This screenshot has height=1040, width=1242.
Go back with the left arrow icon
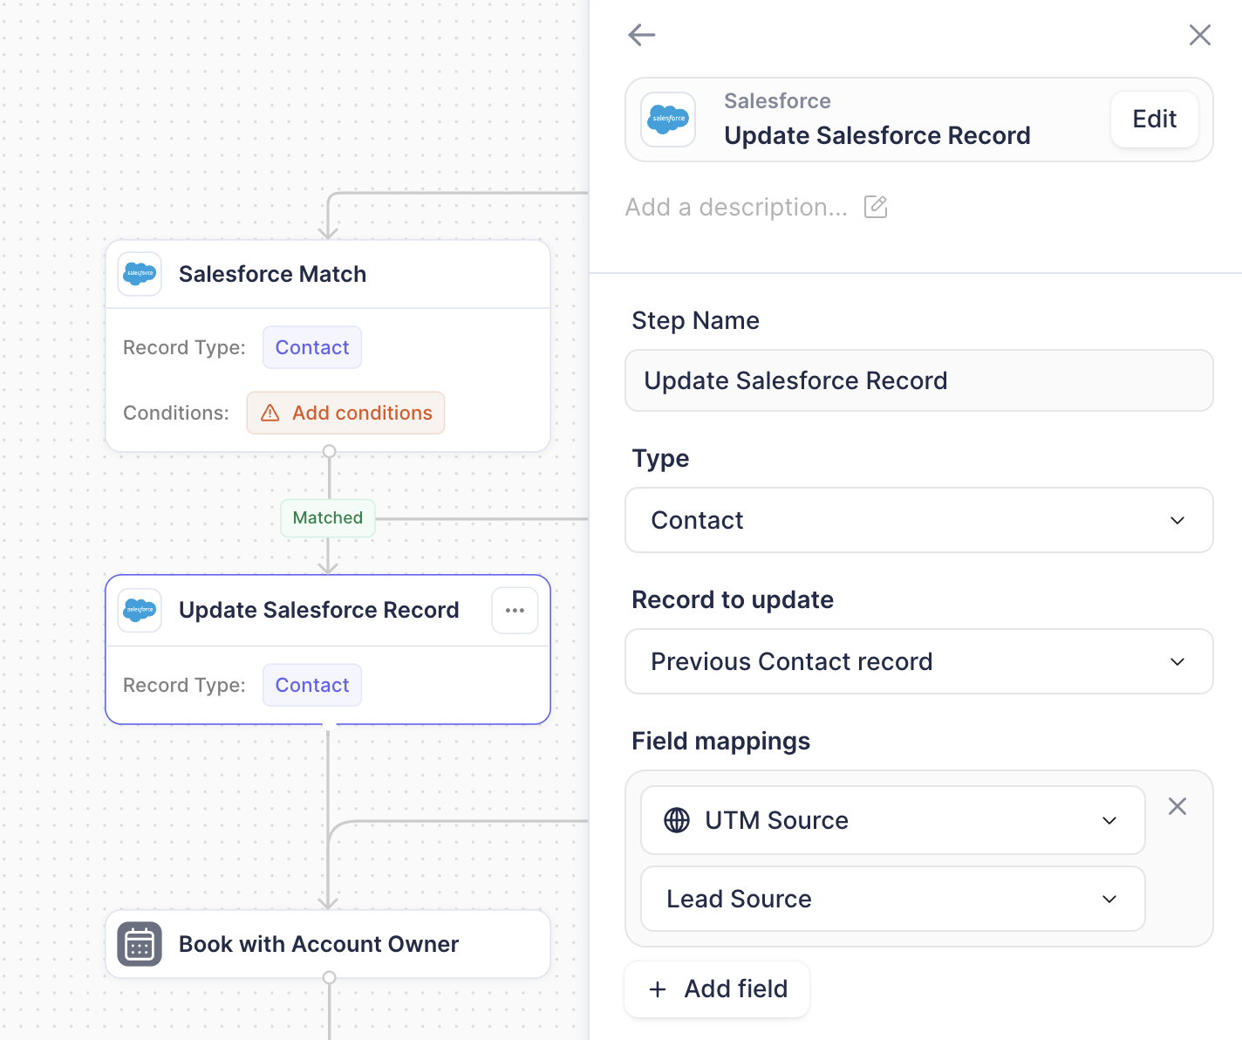coord(641,35)
